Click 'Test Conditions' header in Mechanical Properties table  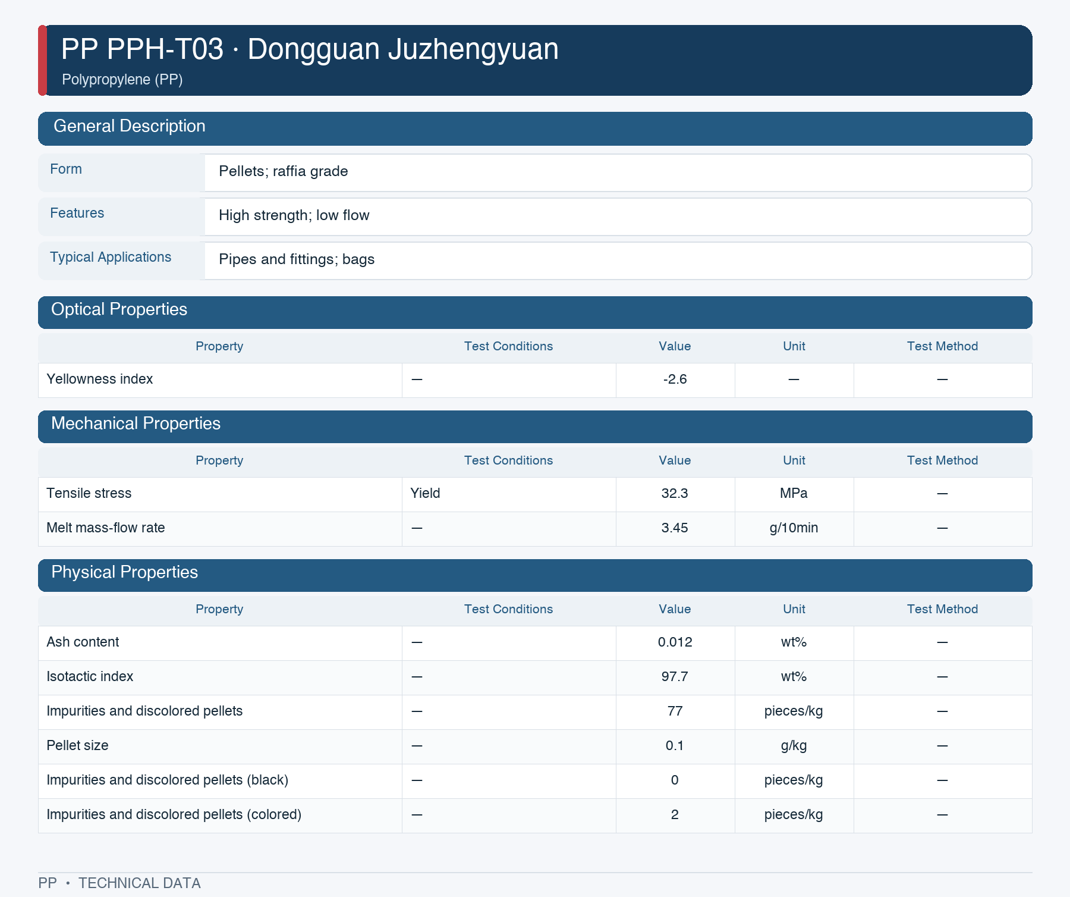(508, 460)
